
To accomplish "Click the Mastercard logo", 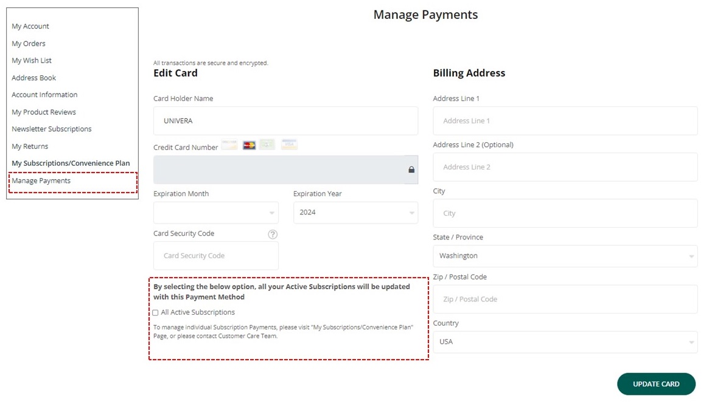I will coord(249,145).
